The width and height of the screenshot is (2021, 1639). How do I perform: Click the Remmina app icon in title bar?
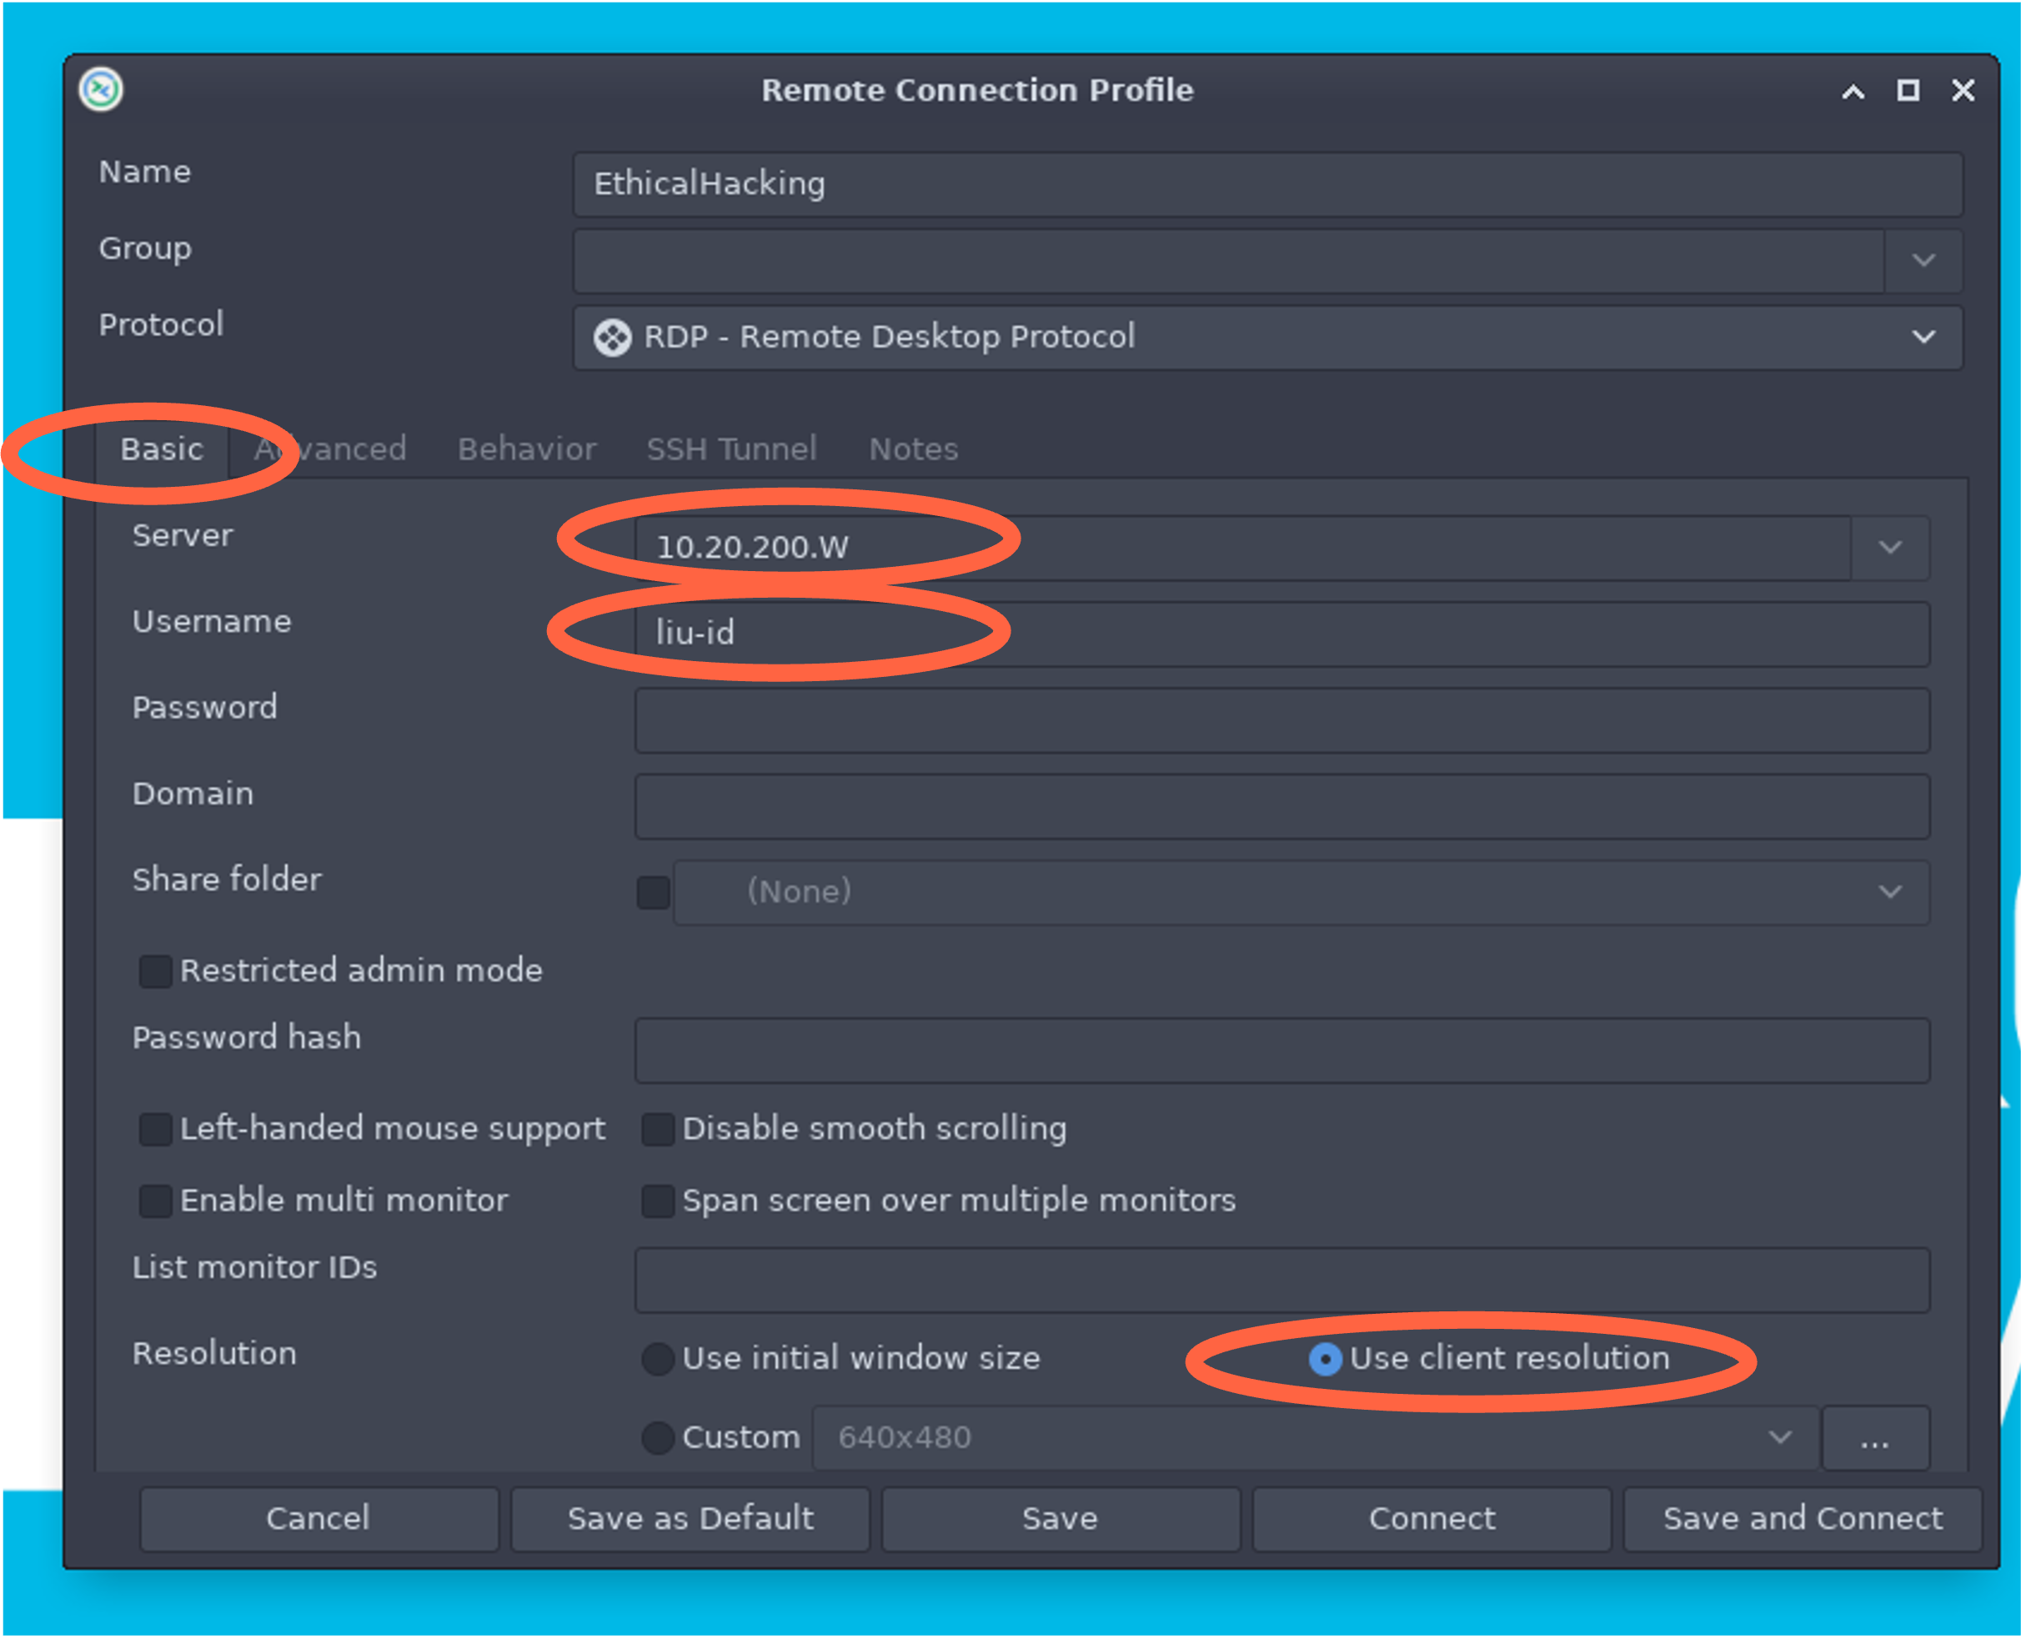pos(100,90)
